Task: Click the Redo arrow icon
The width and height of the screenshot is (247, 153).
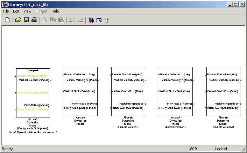Action: click(x=80, y=20)
